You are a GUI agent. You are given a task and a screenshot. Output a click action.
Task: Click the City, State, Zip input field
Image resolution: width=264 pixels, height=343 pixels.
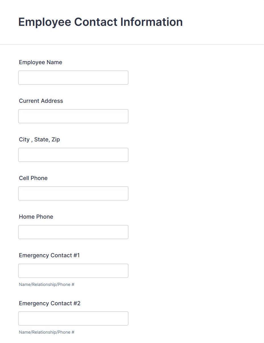[x=73, y=154]
